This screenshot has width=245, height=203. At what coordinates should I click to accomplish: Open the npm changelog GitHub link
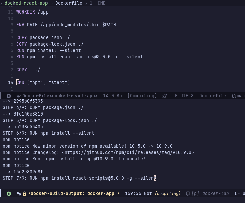click(x=128, y=152)
